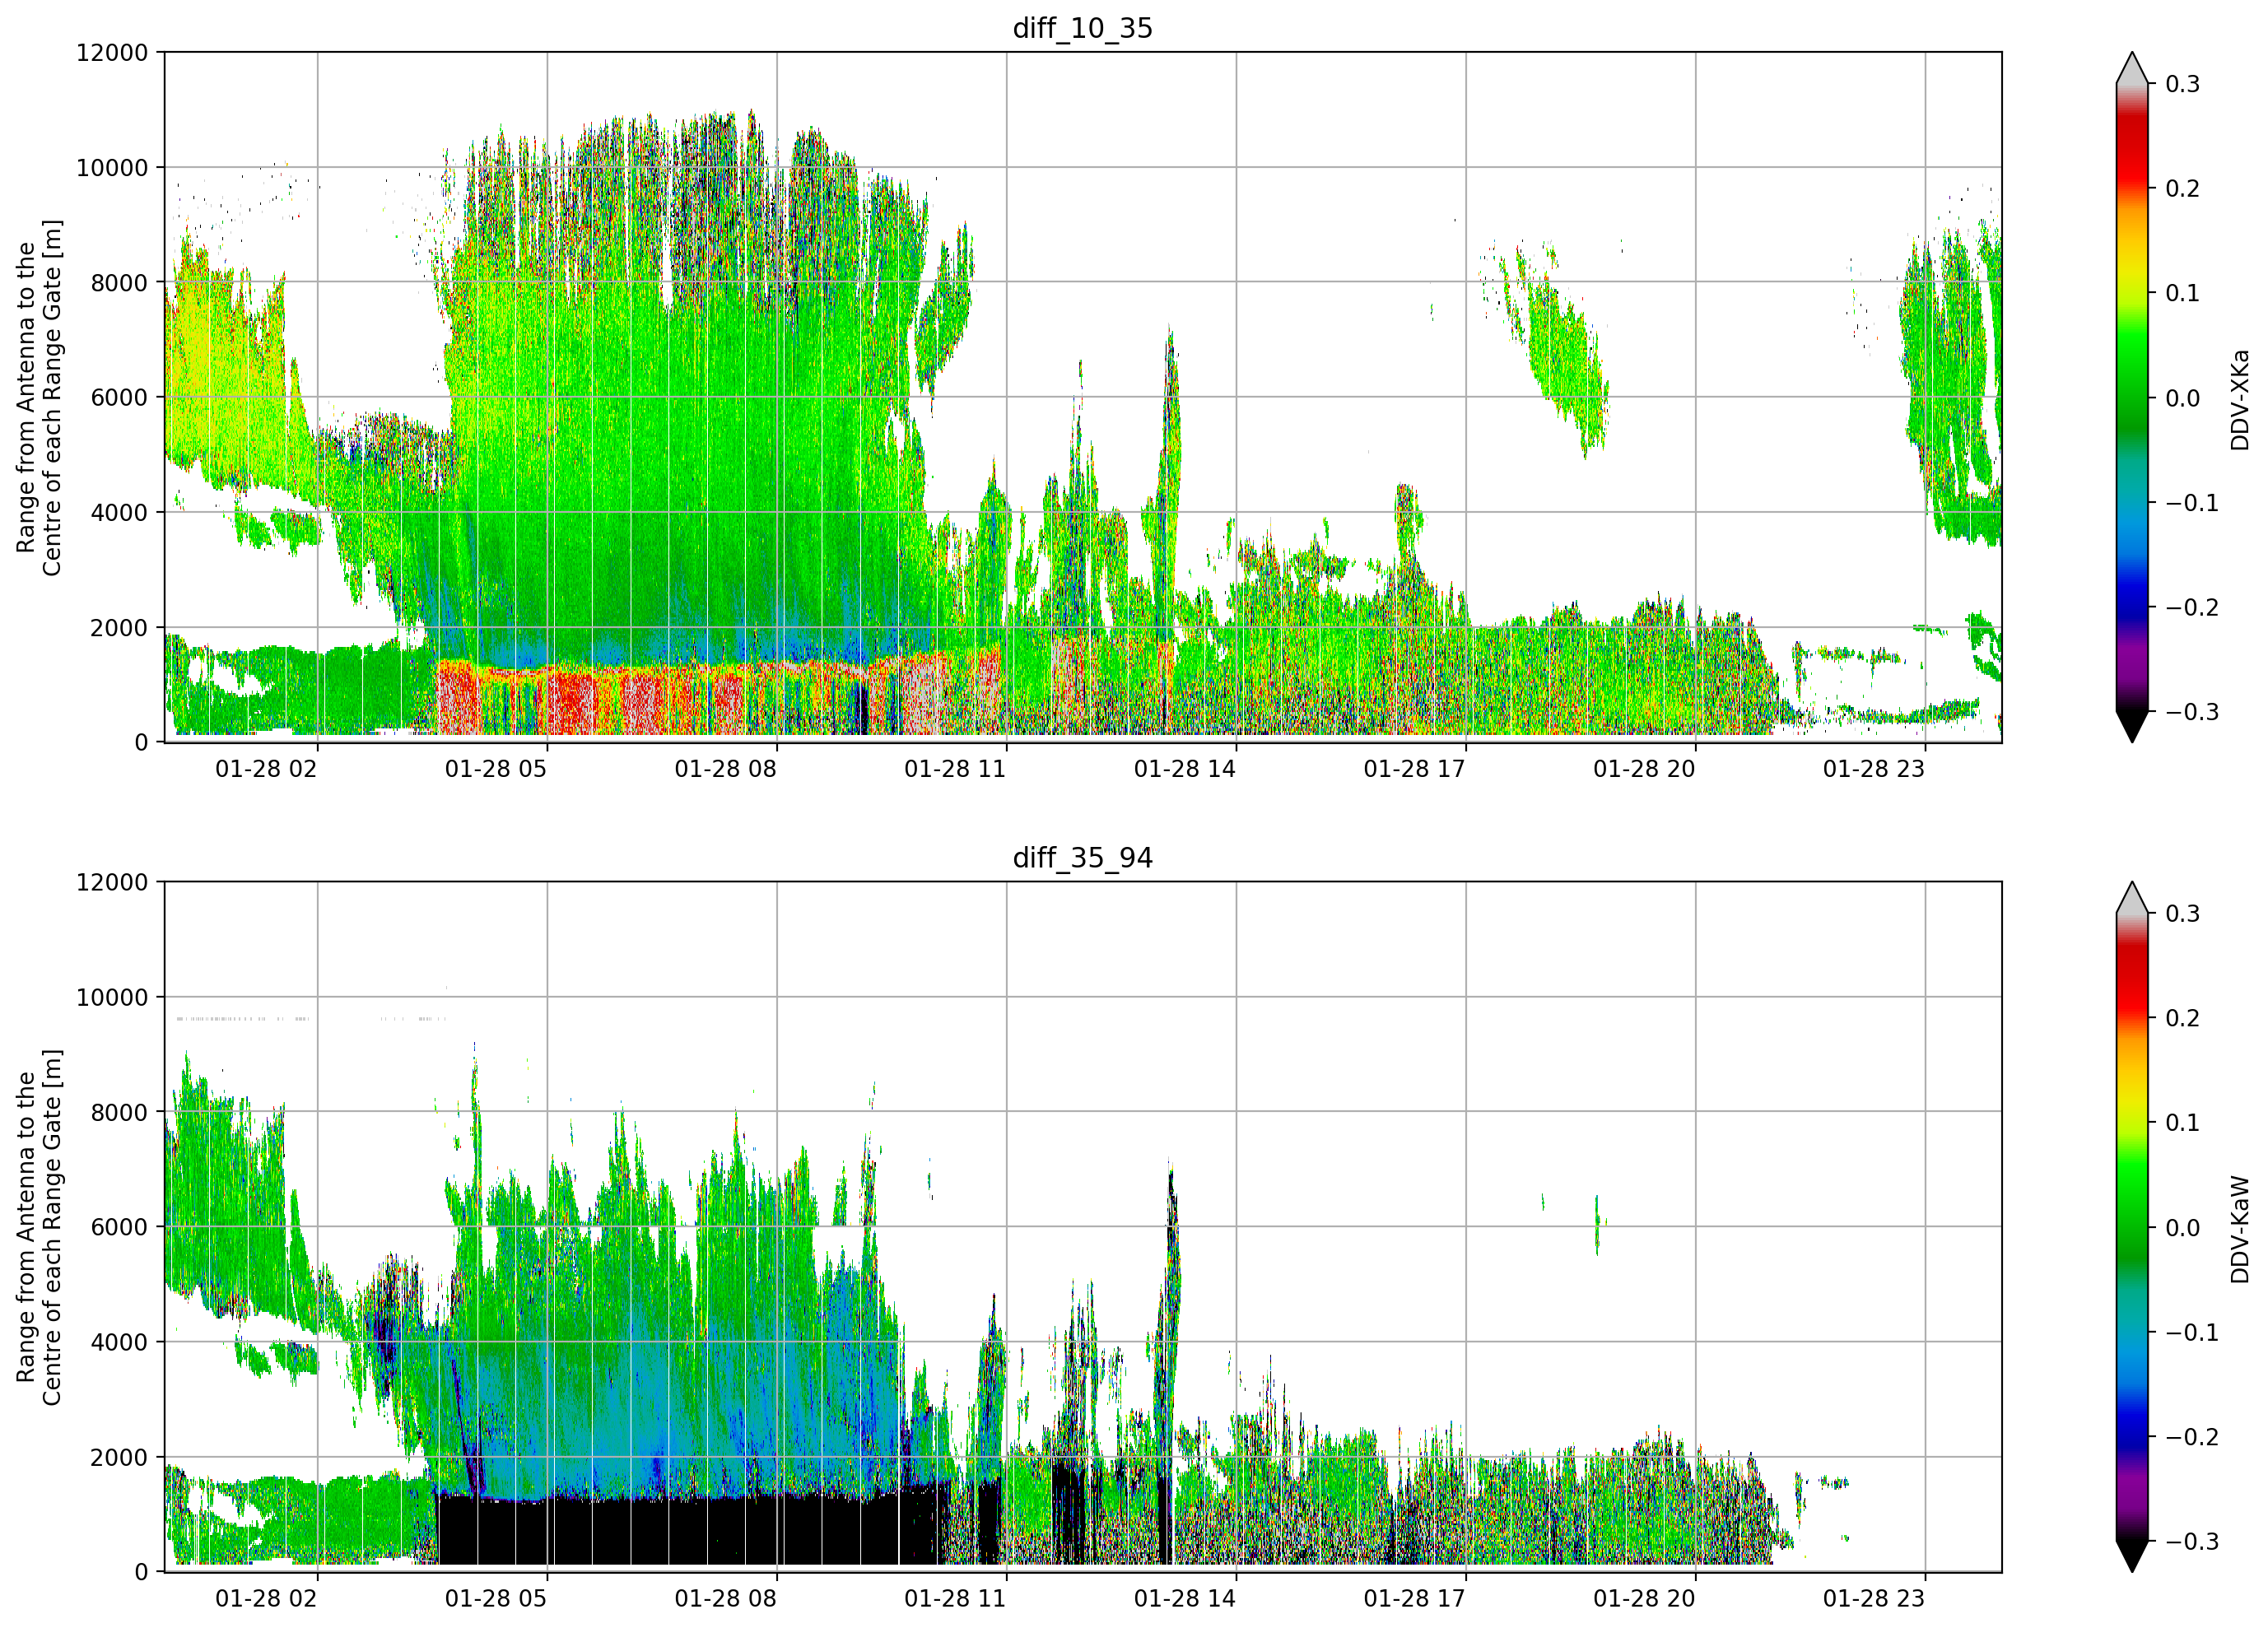Viewport: 2268px width, 1628px height.
Task: Click the 4000 tick in diff_35_94 plot
Action: (119, 1342)
